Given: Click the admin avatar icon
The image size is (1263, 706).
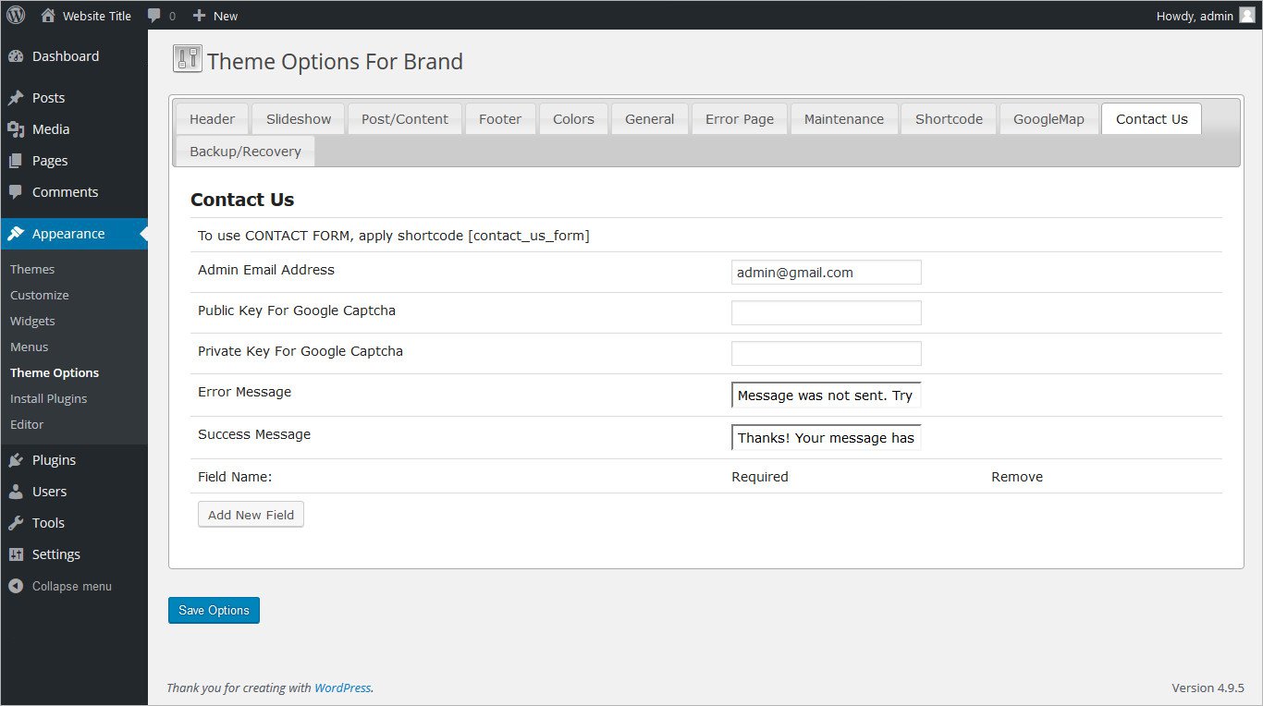Looking at the screenshot, I should click(x=1247, y=15).
